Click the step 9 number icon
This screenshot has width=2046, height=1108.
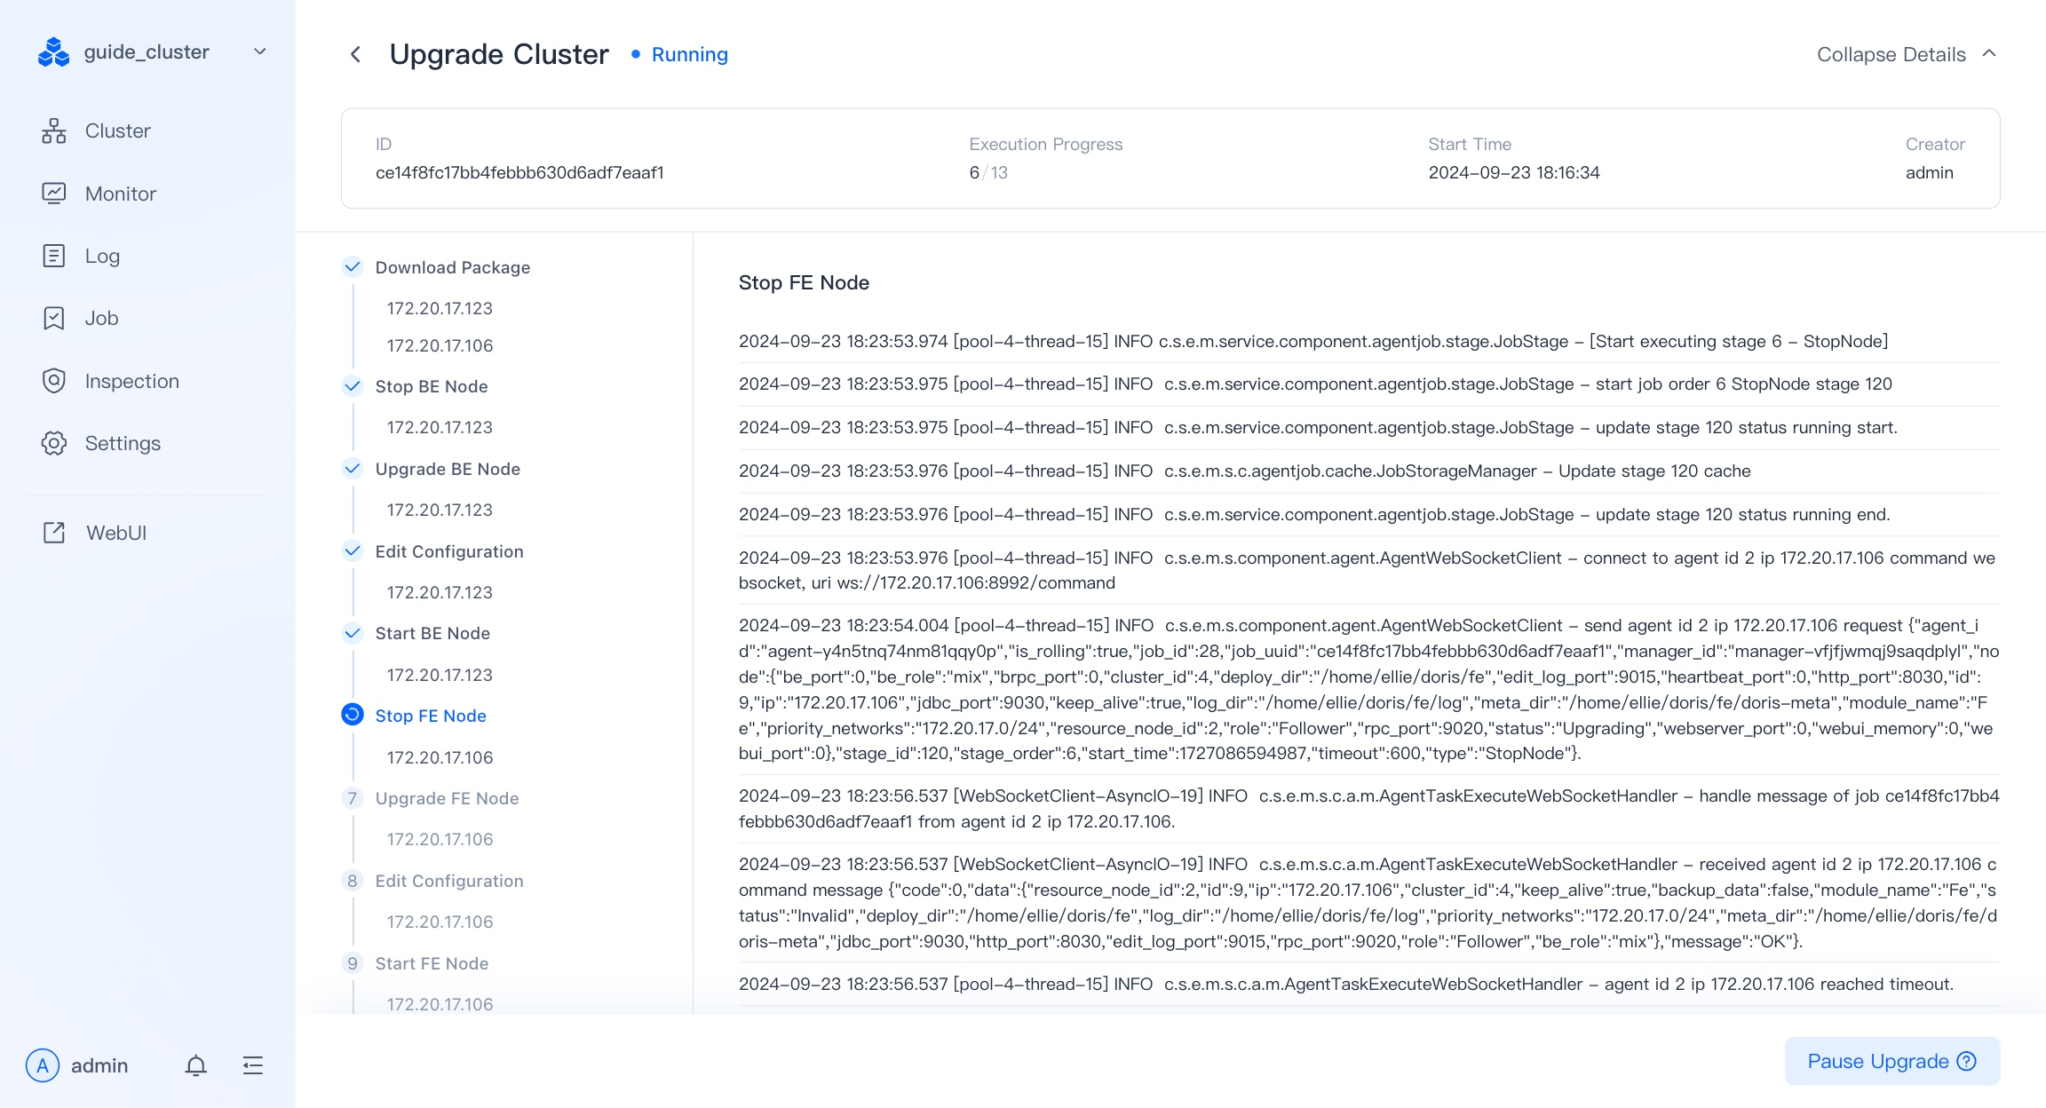(x=353, y=963)
